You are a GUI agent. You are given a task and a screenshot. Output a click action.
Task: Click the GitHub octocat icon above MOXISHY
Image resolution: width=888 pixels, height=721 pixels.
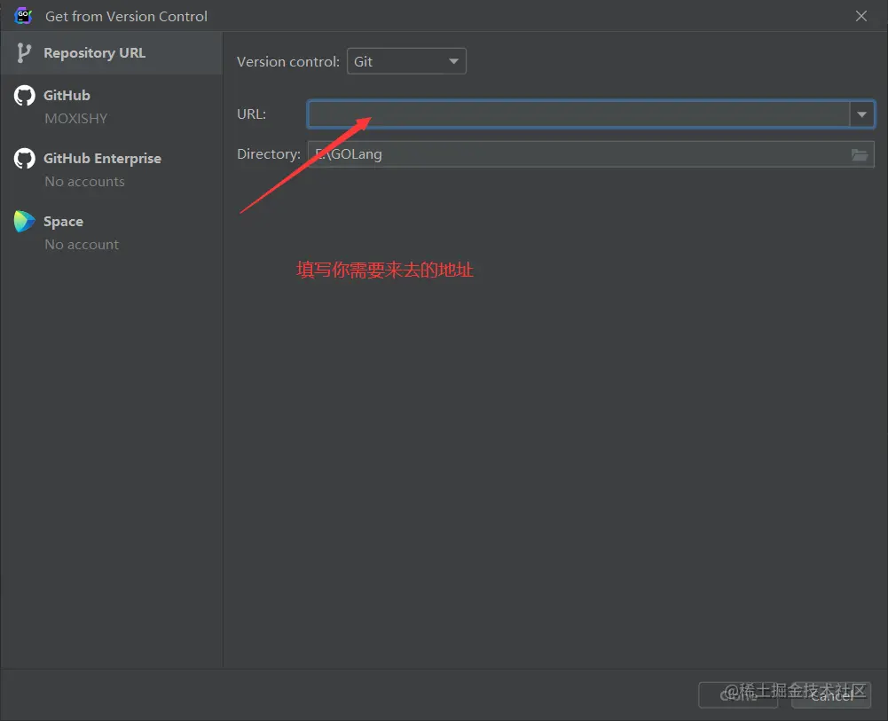coord(24,96)
